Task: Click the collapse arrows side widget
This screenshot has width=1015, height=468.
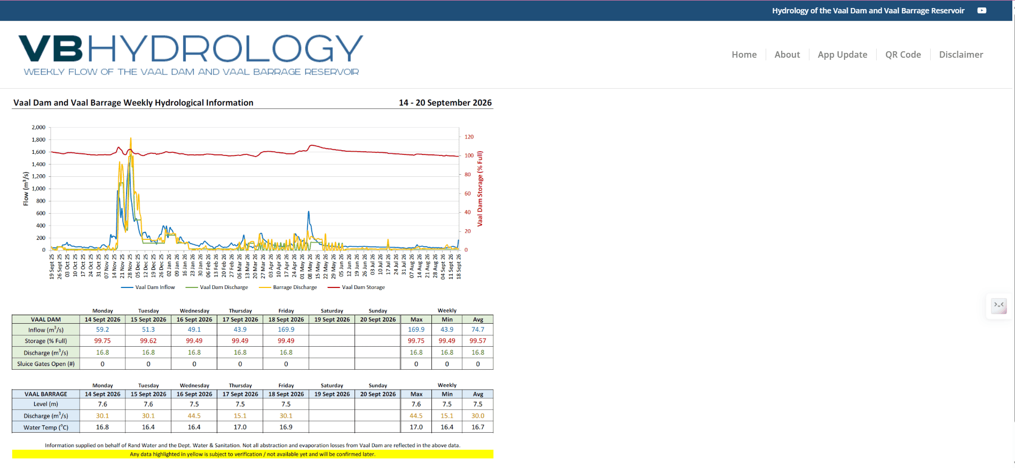Action: [x=998, y=306]
